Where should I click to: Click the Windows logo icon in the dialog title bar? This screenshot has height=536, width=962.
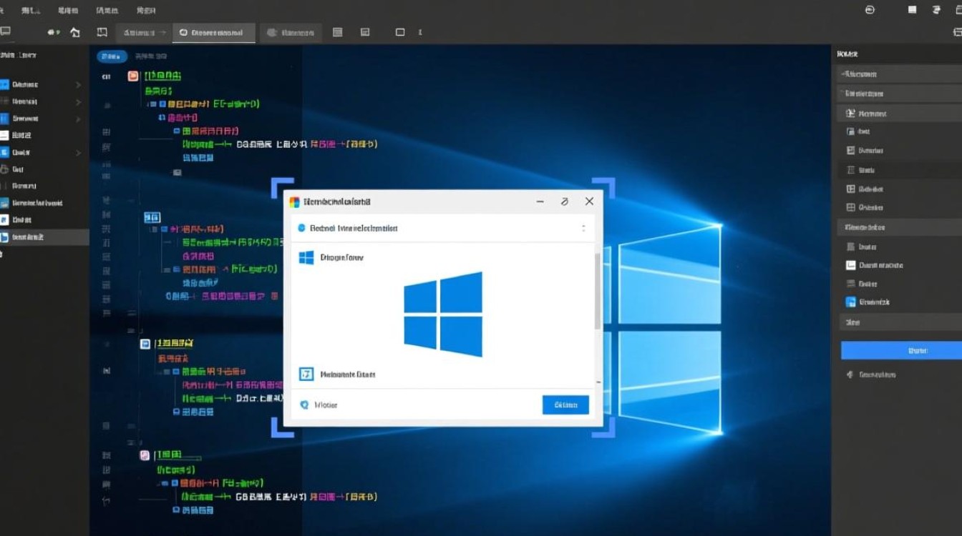click(x=293, y=202)
